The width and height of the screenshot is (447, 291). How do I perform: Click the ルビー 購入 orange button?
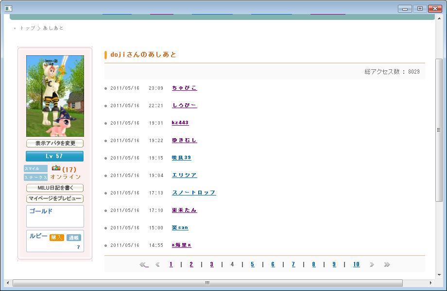(57, 238)
